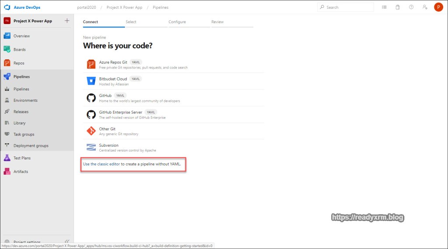
Task: Click the portal2020 breadcrumb link
Action: pyautogui.click(x=86, y=7)
